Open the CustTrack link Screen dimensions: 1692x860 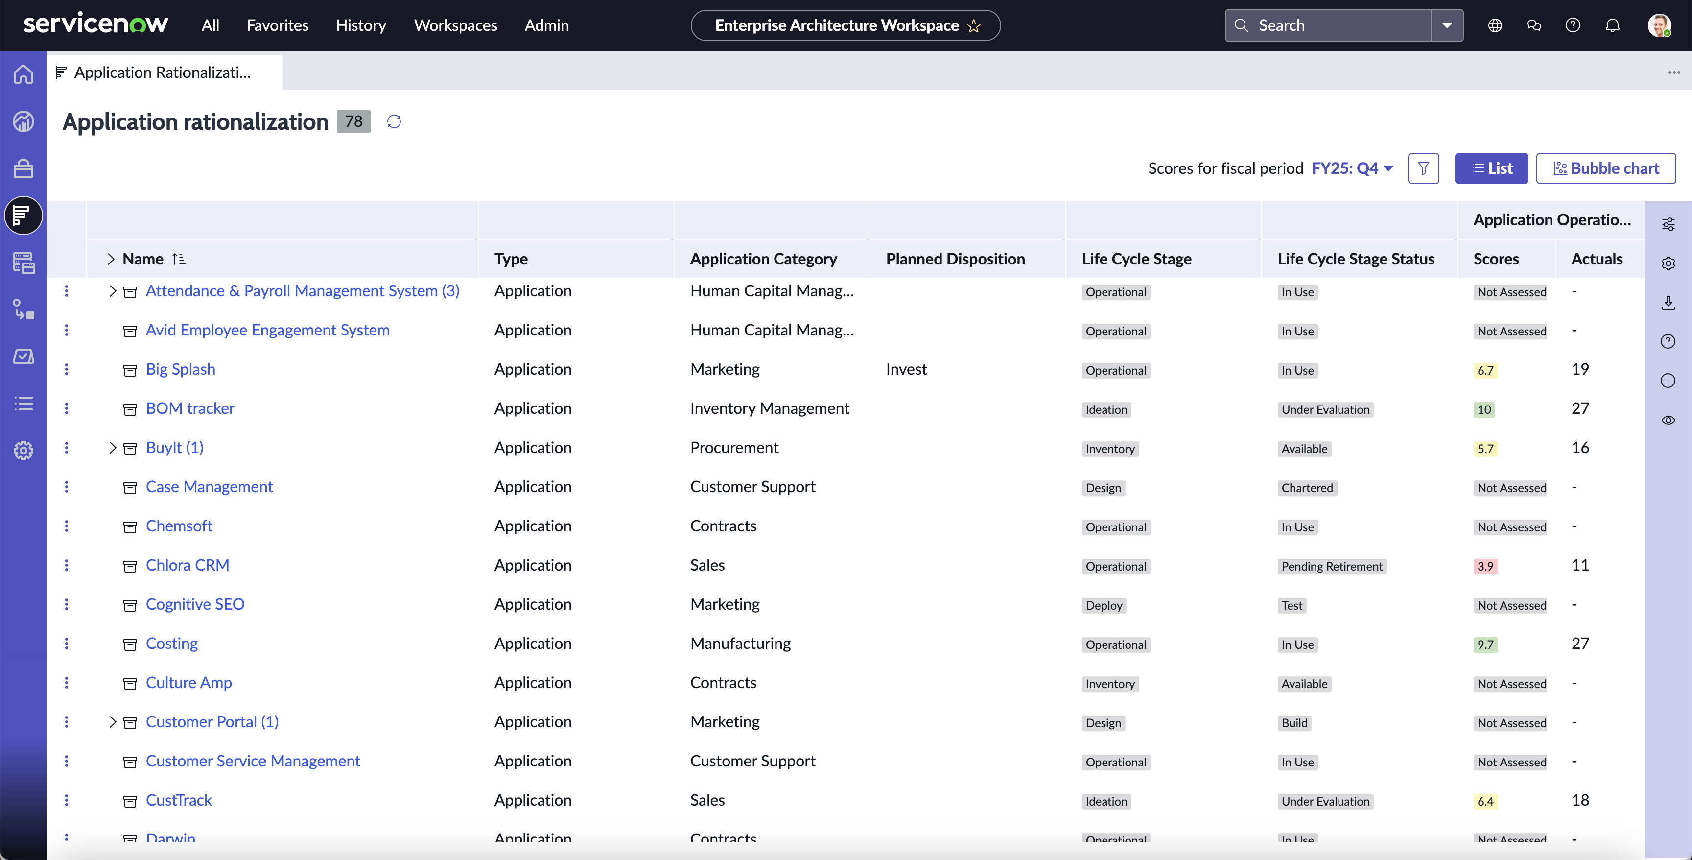179,800
